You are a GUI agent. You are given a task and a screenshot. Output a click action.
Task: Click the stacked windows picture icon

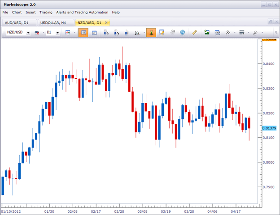tap(217, 33)
